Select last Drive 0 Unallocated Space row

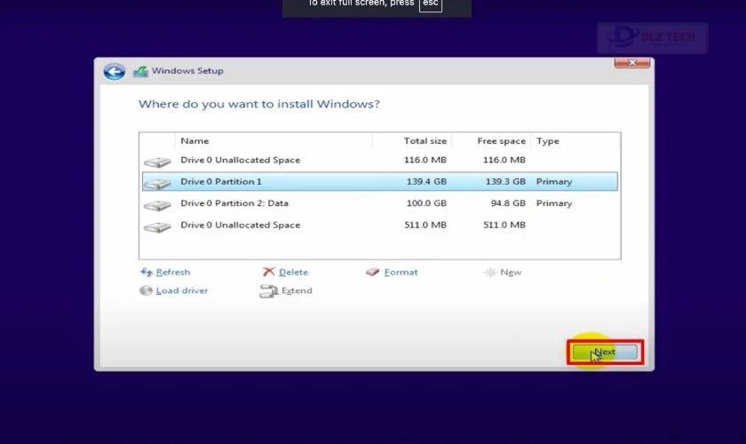[380, 225]
